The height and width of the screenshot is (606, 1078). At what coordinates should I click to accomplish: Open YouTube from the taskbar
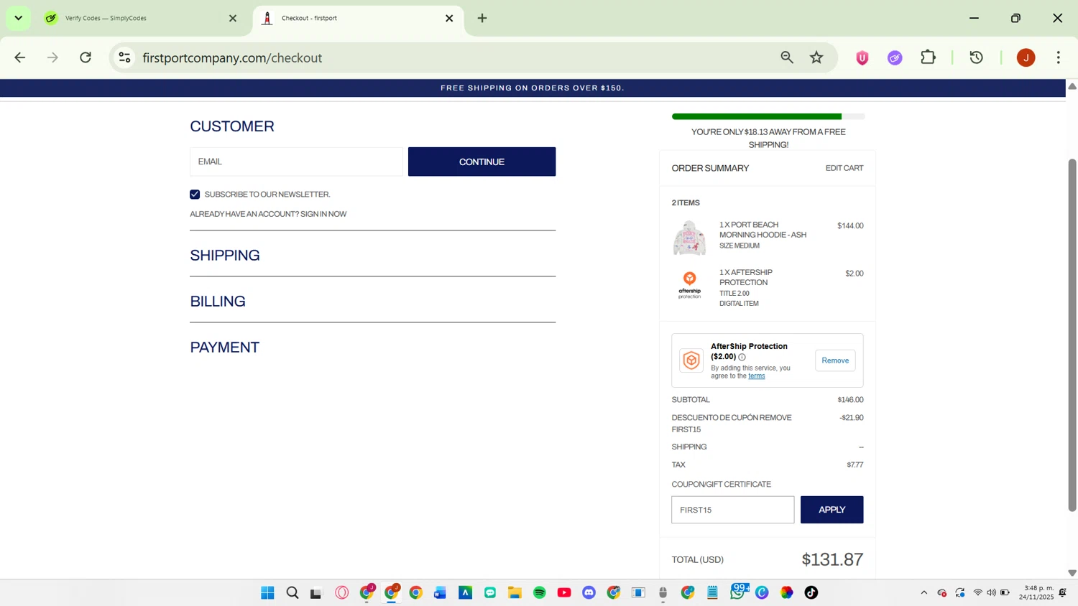(x=564, y=592)
